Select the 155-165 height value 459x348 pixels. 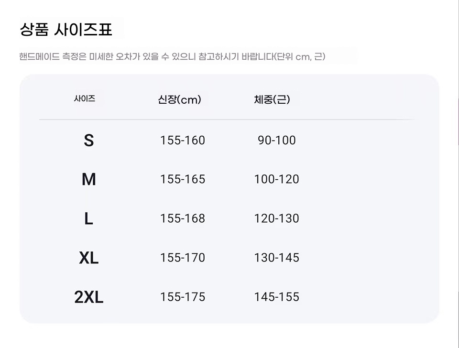pos(182,180)
